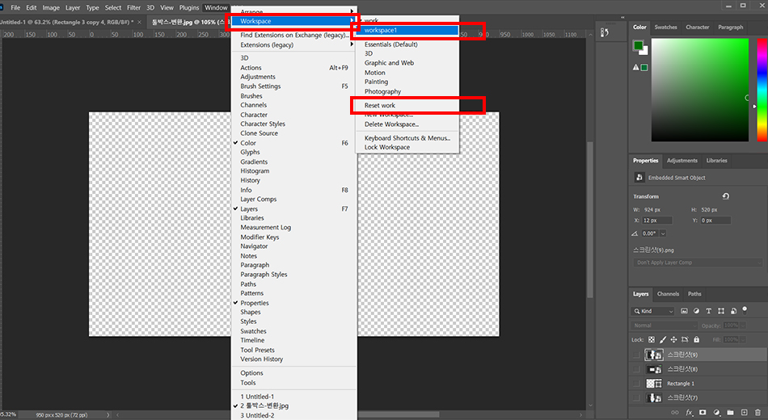The height and width of the screenshot is (420, 768).
Task: Choose Delete Workspace... entry
Action: [407, 124]
